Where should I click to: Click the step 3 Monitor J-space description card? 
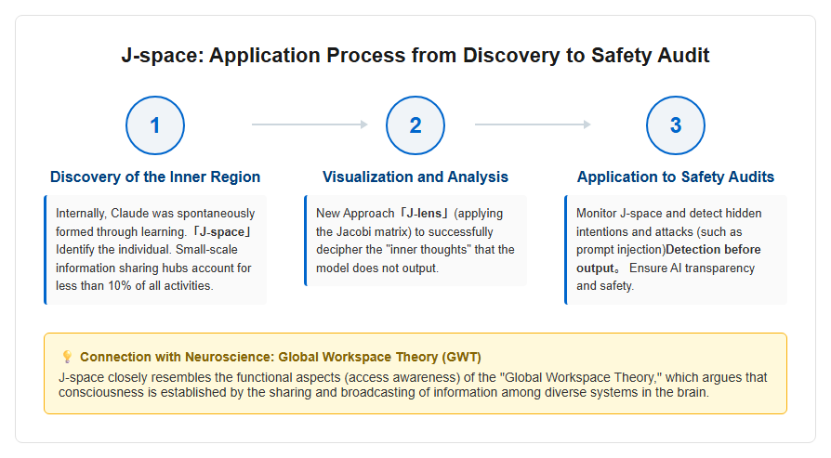tap(675, 250)
